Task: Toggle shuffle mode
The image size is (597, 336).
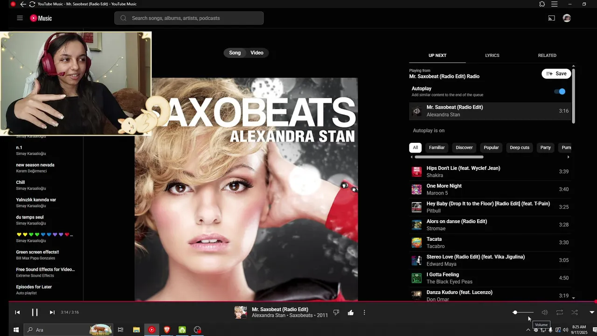Action: tap(575, 312)
